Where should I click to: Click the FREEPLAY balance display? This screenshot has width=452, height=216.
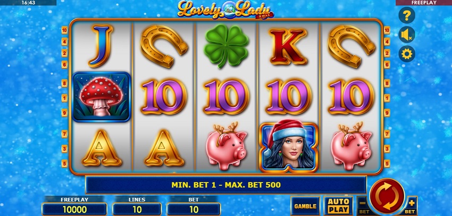74,209
